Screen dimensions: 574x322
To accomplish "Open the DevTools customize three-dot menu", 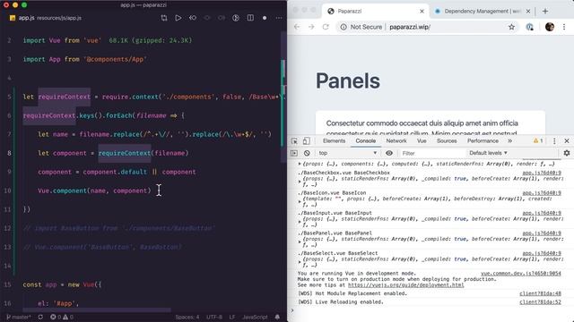I will click(554, 141).
